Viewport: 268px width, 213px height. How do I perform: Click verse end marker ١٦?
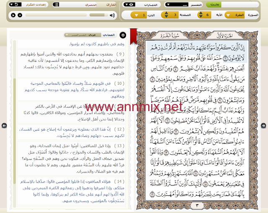(x=152, y=194)
